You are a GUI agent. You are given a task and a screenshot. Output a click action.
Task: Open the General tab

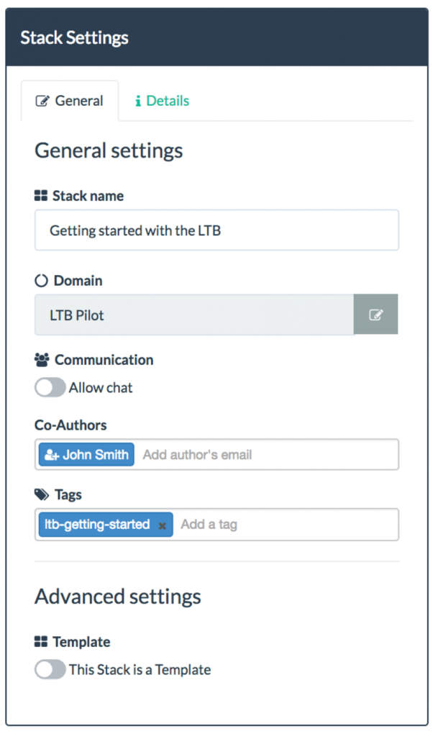point(70,101)
